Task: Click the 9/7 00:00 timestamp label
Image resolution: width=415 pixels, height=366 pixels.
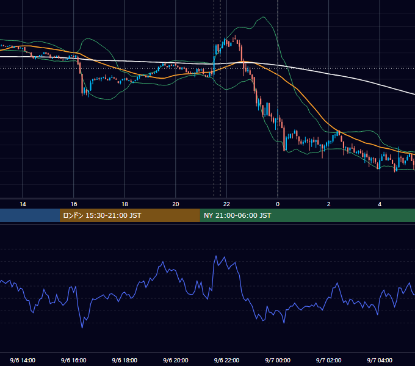Action: (278, 360)
